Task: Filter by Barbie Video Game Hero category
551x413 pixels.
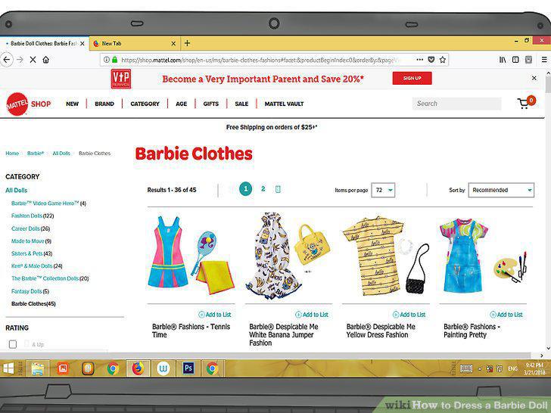Action: [x=48, y=203]
